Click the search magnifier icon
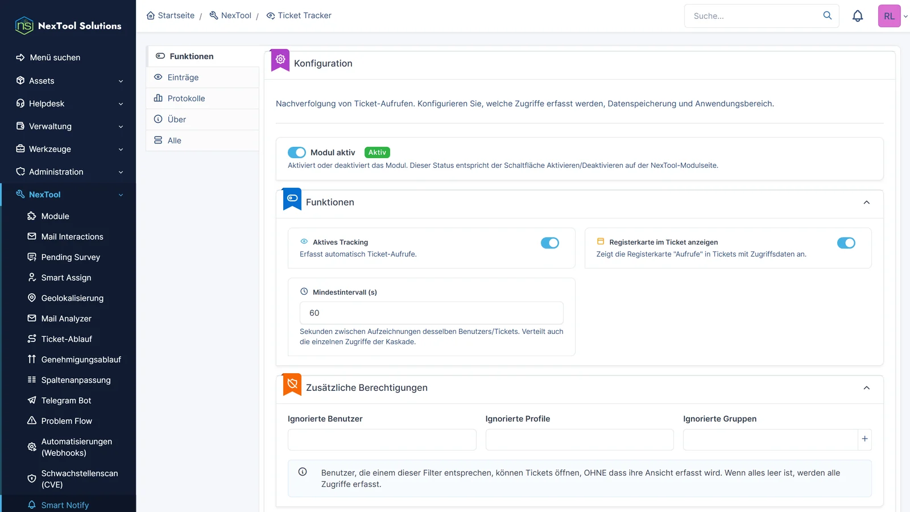This screenshot has height=512, width=910. click(828, 15)
